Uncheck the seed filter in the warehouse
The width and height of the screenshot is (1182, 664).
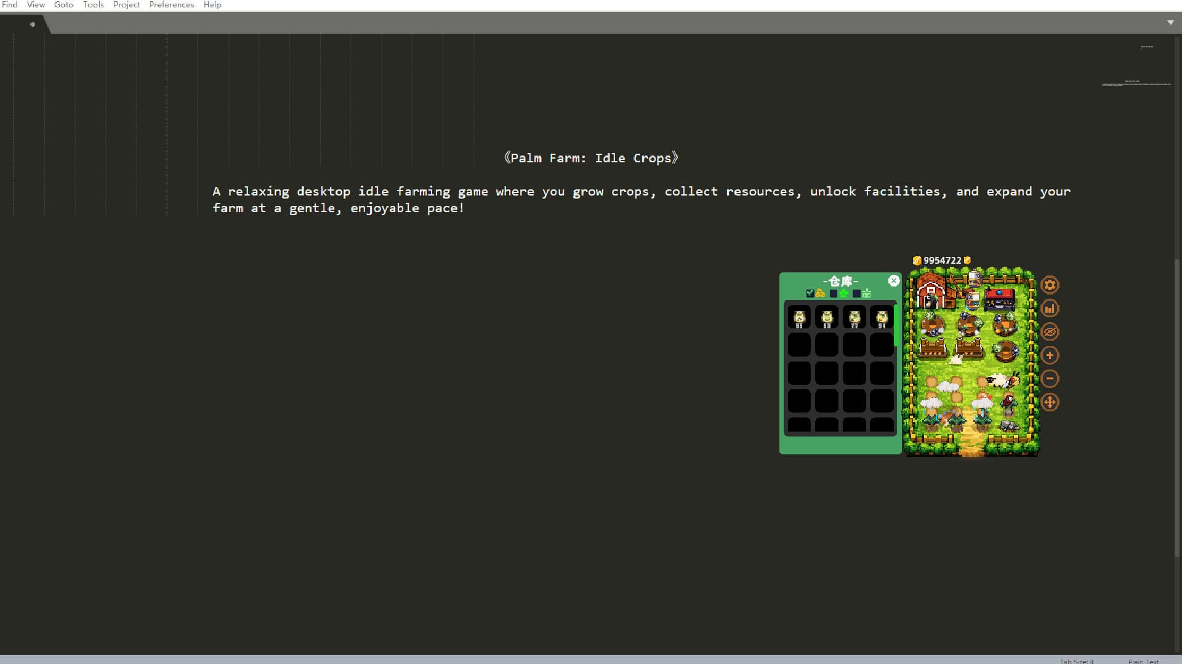810,293
